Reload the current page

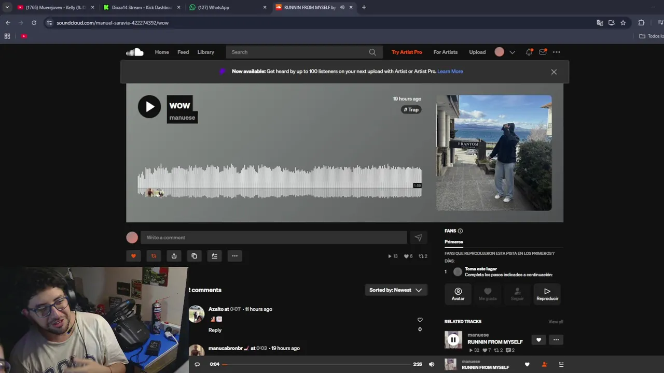pyautogui.click(x=34, y=23)
